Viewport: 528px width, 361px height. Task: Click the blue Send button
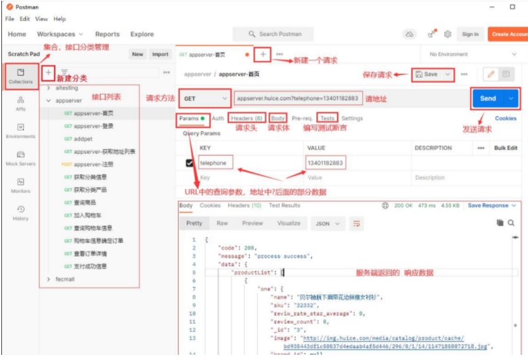click(488, 98)
